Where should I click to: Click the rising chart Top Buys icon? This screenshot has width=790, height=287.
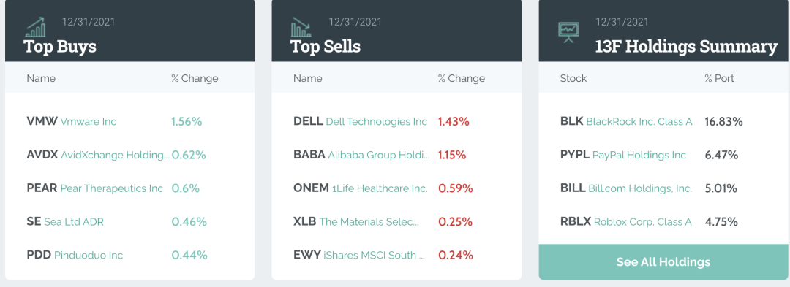pyautogui.click(x=36, y=28)
